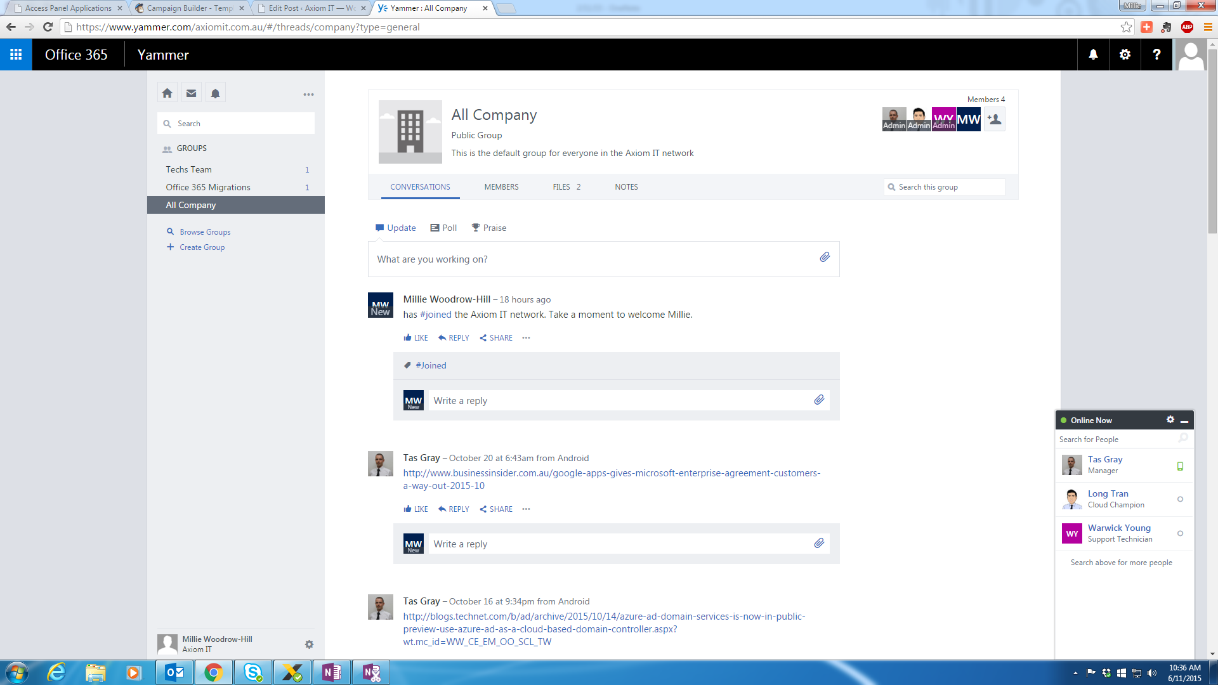Open Chrome's menu button

[x=1208, y=27]
